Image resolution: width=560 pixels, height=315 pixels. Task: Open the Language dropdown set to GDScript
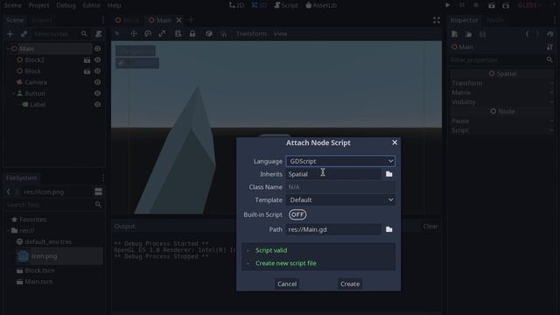(340, 161)
